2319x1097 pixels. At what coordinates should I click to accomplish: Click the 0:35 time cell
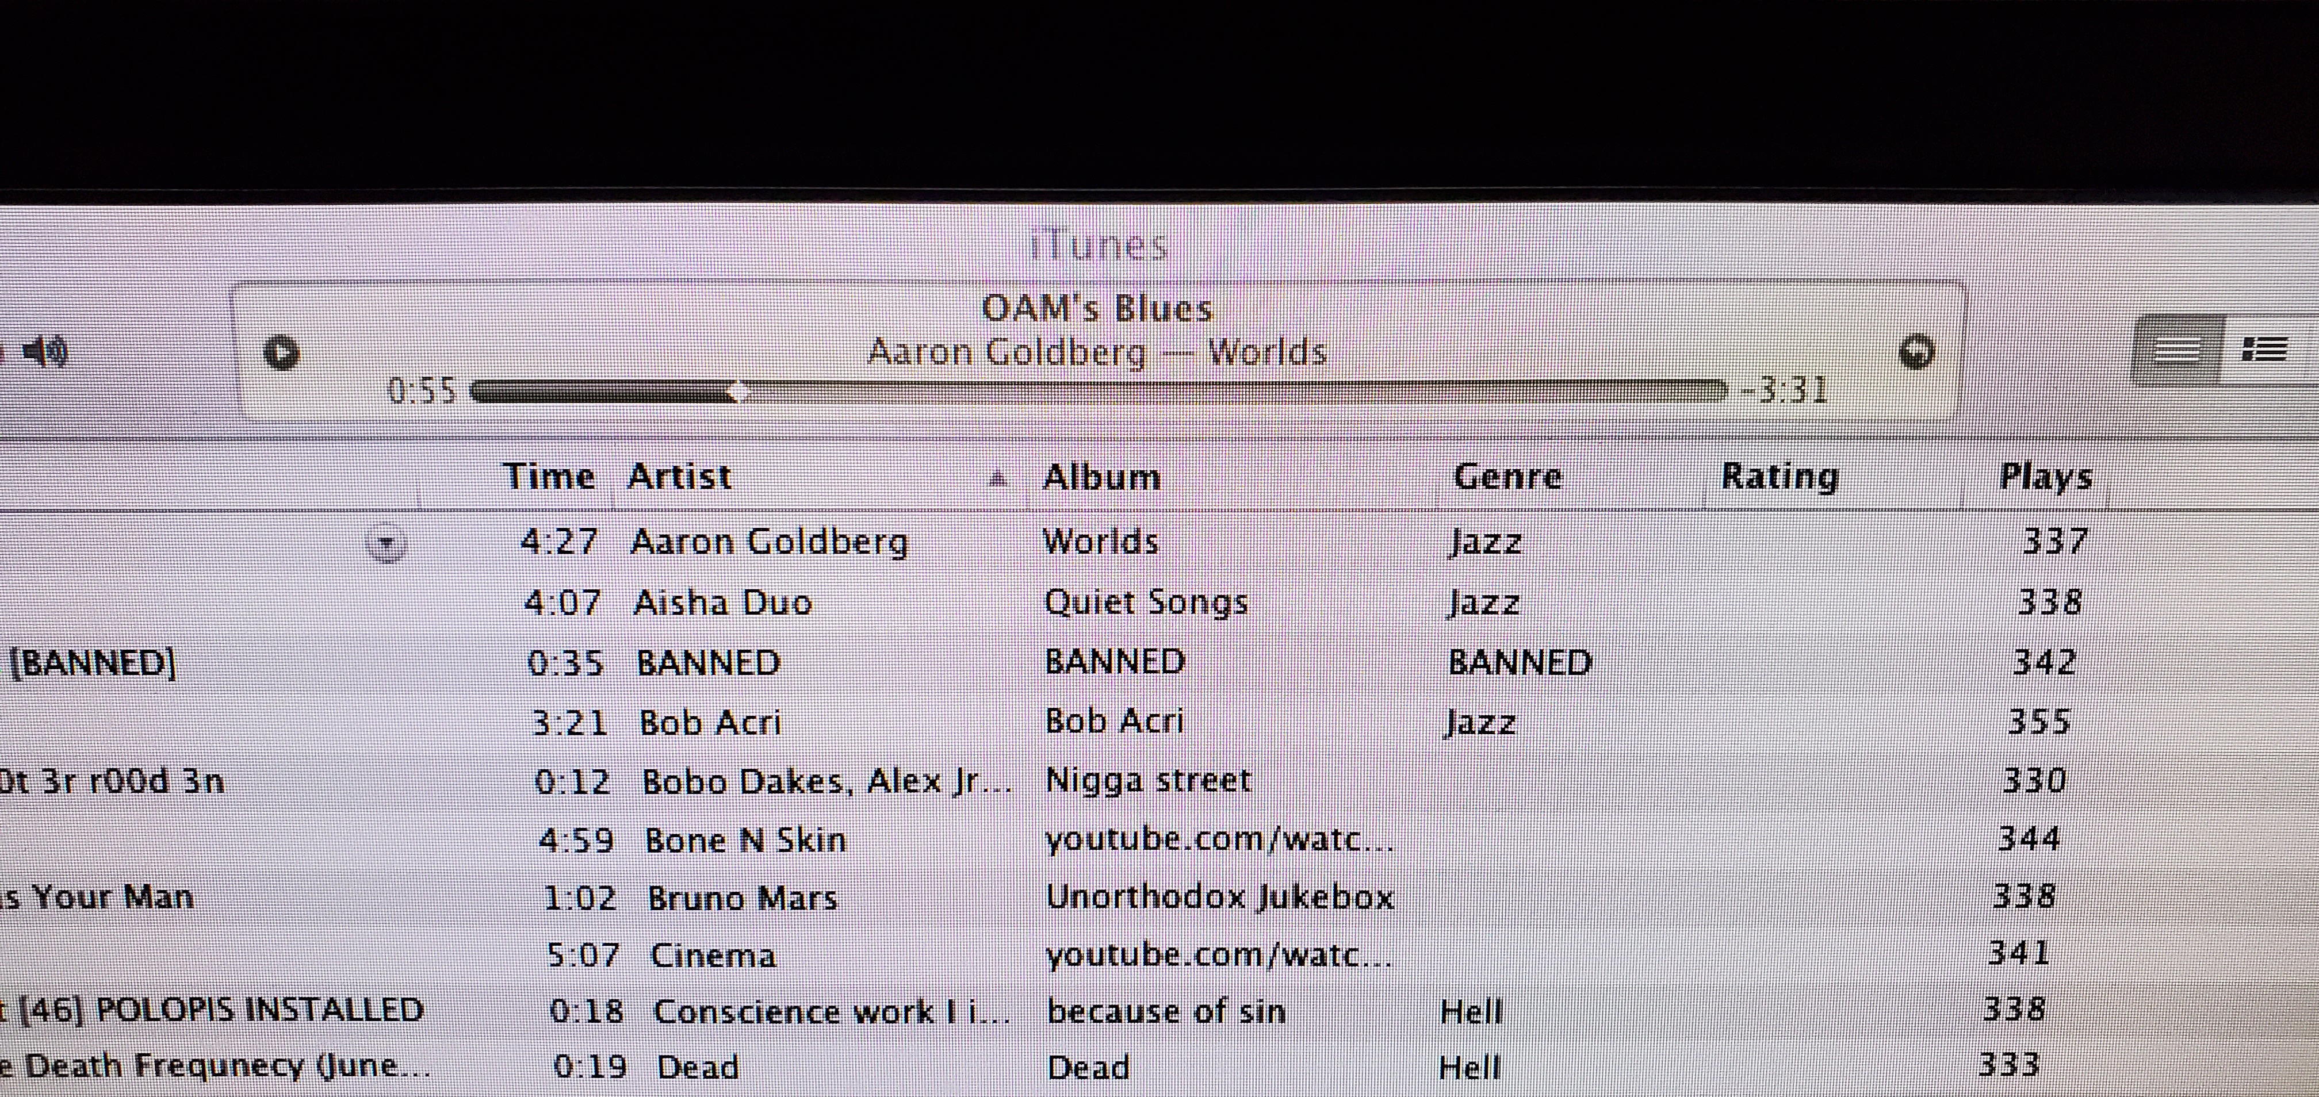coord(567,662)
